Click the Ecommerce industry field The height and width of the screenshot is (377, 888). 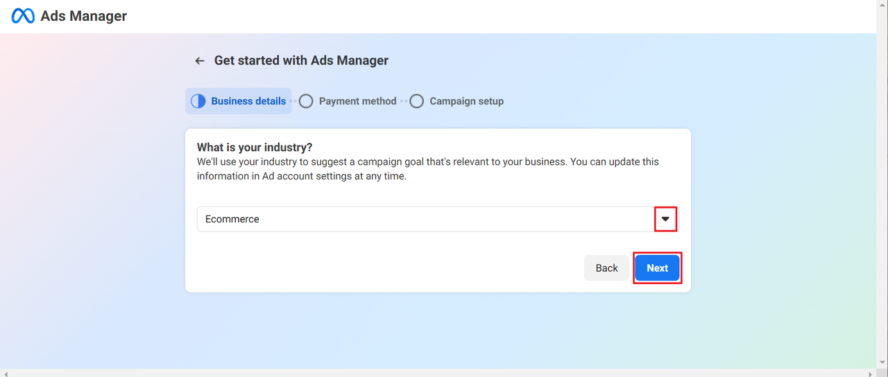point(437,219)
